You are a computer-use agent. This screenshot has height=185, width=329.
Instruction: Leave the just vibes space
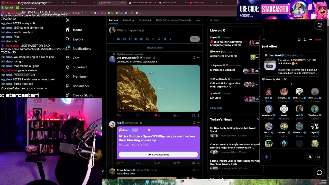[x=318, y=40]
